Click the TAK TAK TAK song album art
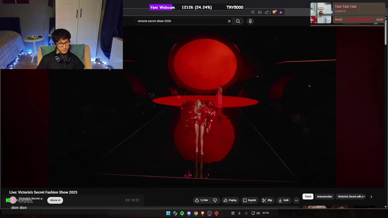 coord(321,13)
